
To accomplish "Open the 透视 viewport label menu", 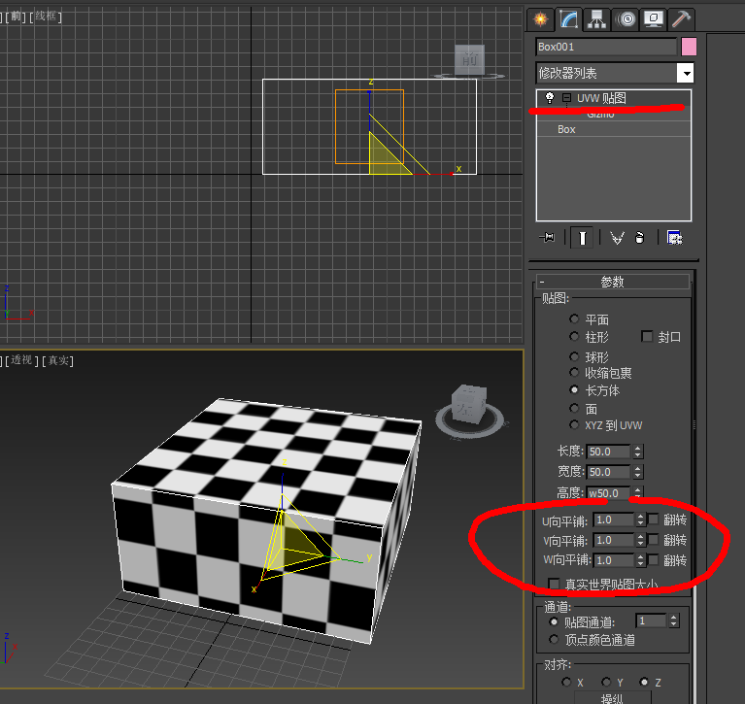I will 21,360.
